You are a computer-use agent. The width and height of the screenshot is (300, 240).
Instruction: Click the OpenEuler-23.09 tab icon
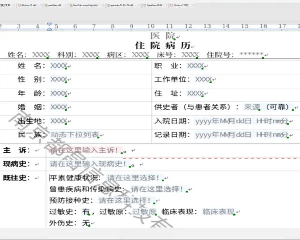pos(145,5)
